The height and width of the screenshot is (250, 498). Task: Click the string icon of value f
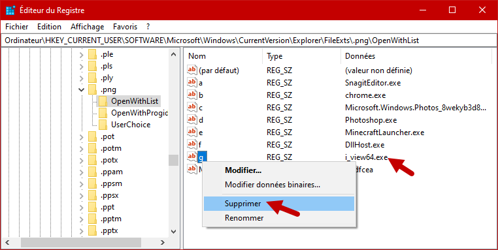[192, 144]
